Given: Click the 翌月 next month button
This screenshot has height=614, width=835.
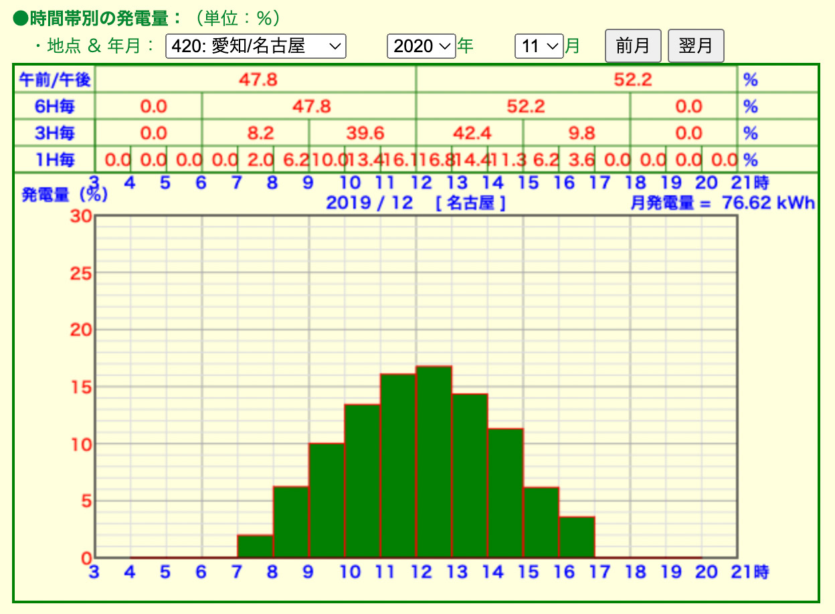Looking at the screenshot, I should [x=695, y=46].
